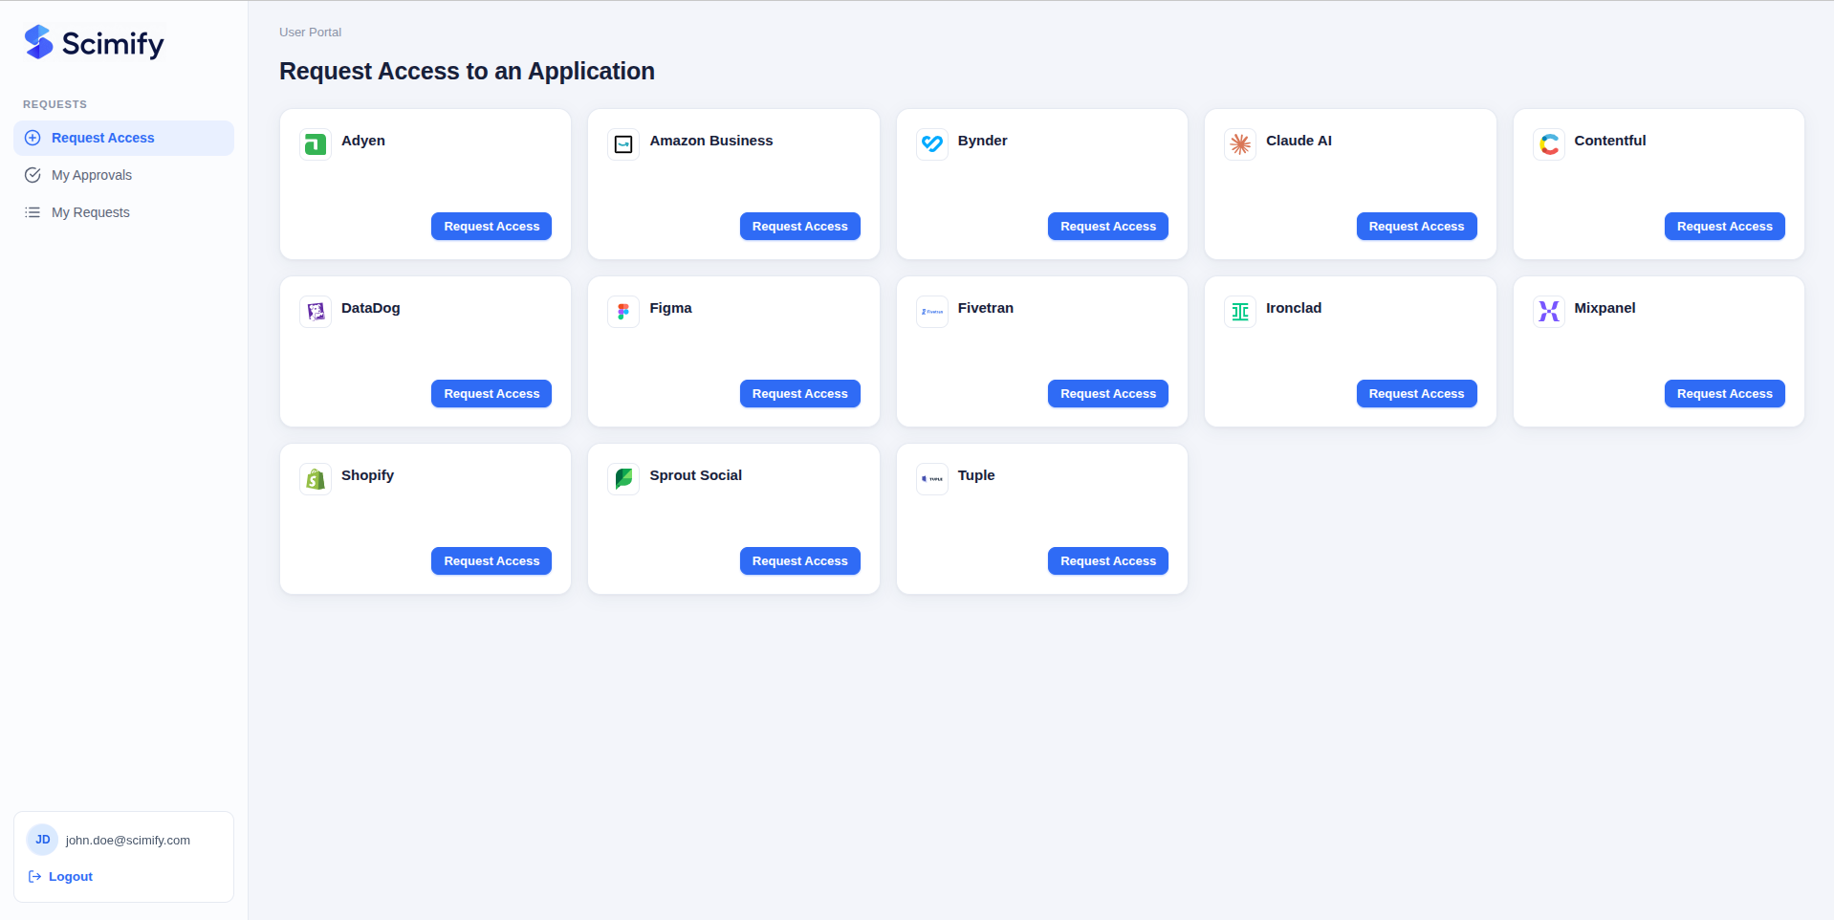Click the Amazon Business card title
The width and height of the screenshot is (1834, 920).
(711, 141)
